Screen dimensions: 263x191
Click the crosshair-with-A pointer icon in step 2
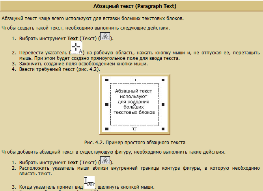point(76,48)
